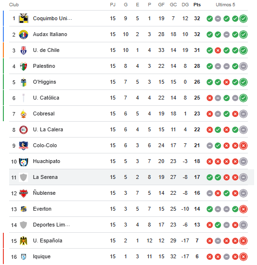Click the Everton club name

click(42, 209)
